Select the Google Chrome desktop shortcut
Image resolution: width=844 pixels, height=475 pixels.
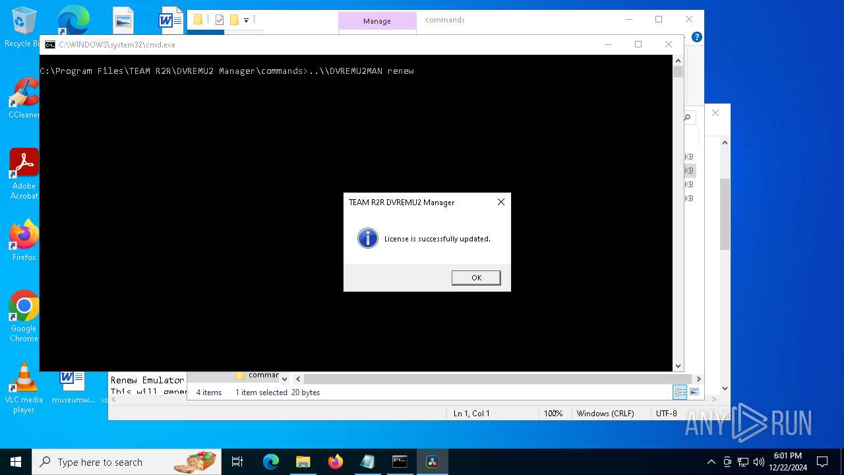24,317
